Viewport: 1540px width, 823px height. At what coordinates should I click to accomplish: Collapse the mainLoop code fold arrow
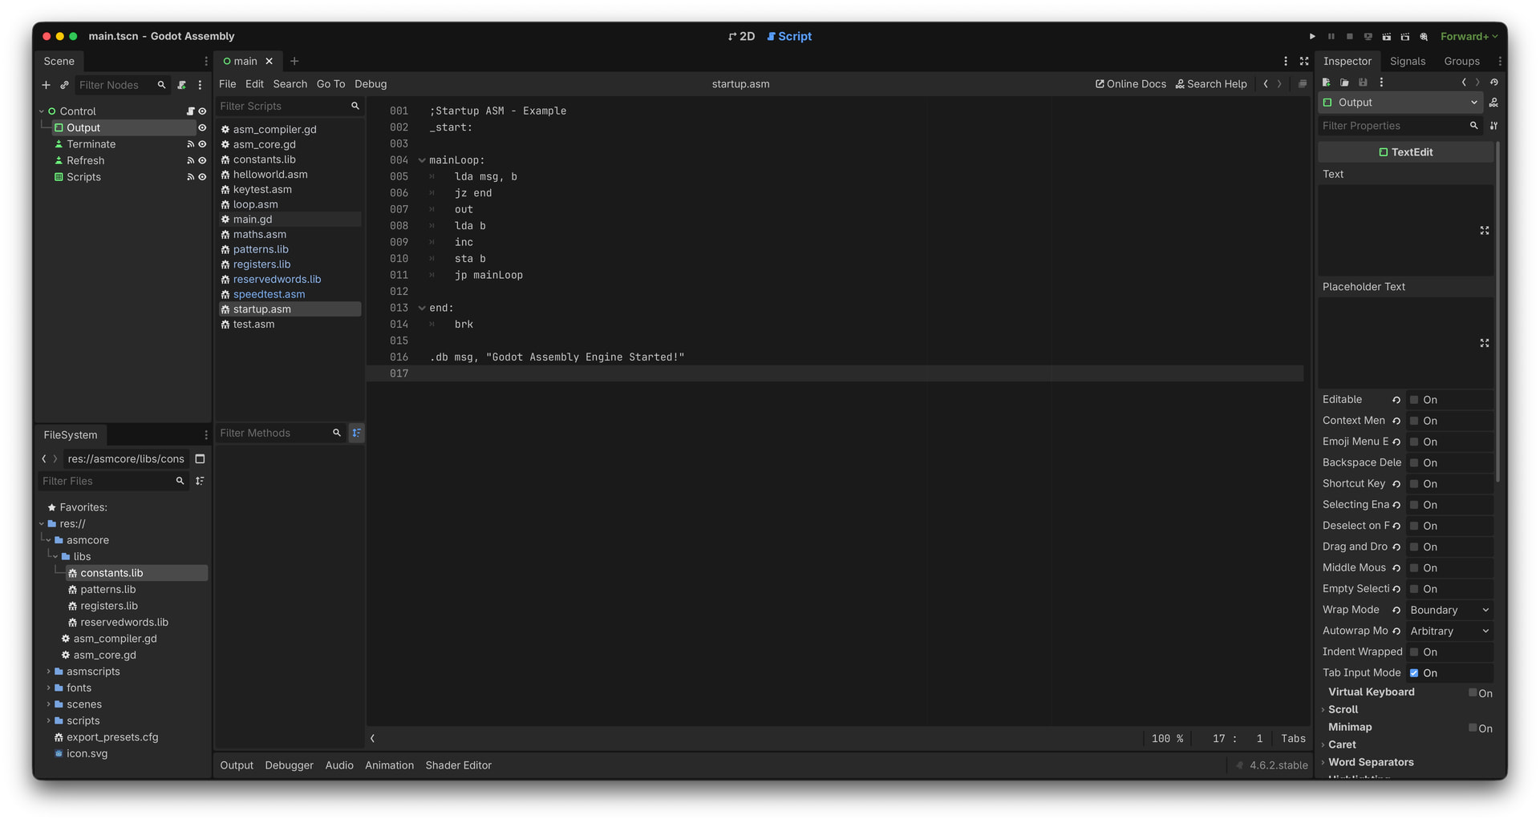click(x=422, y=160)
